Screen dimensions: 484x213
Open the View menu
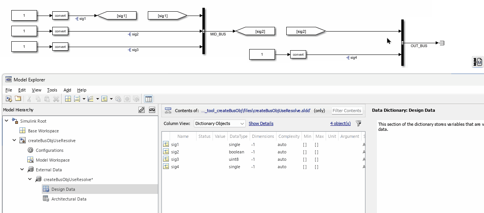pos(36,90)
